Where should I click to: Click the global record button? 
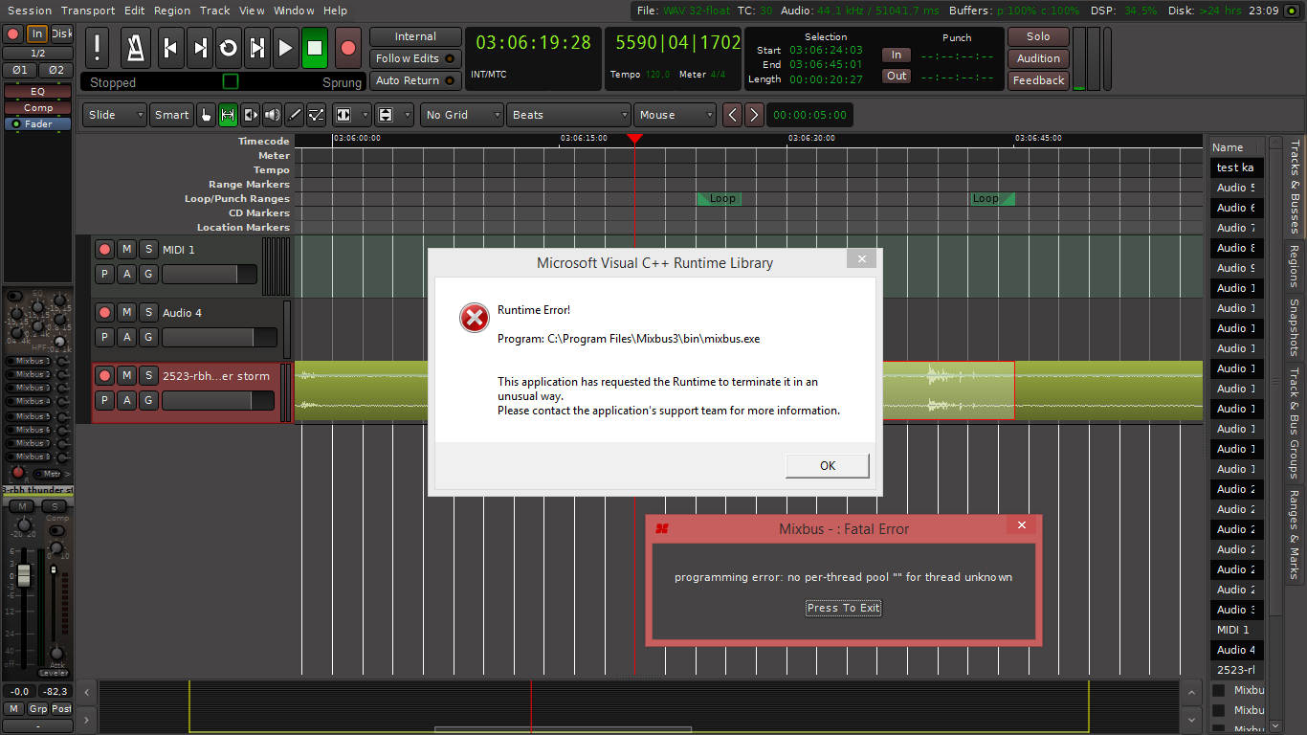[x=348, y=48]
